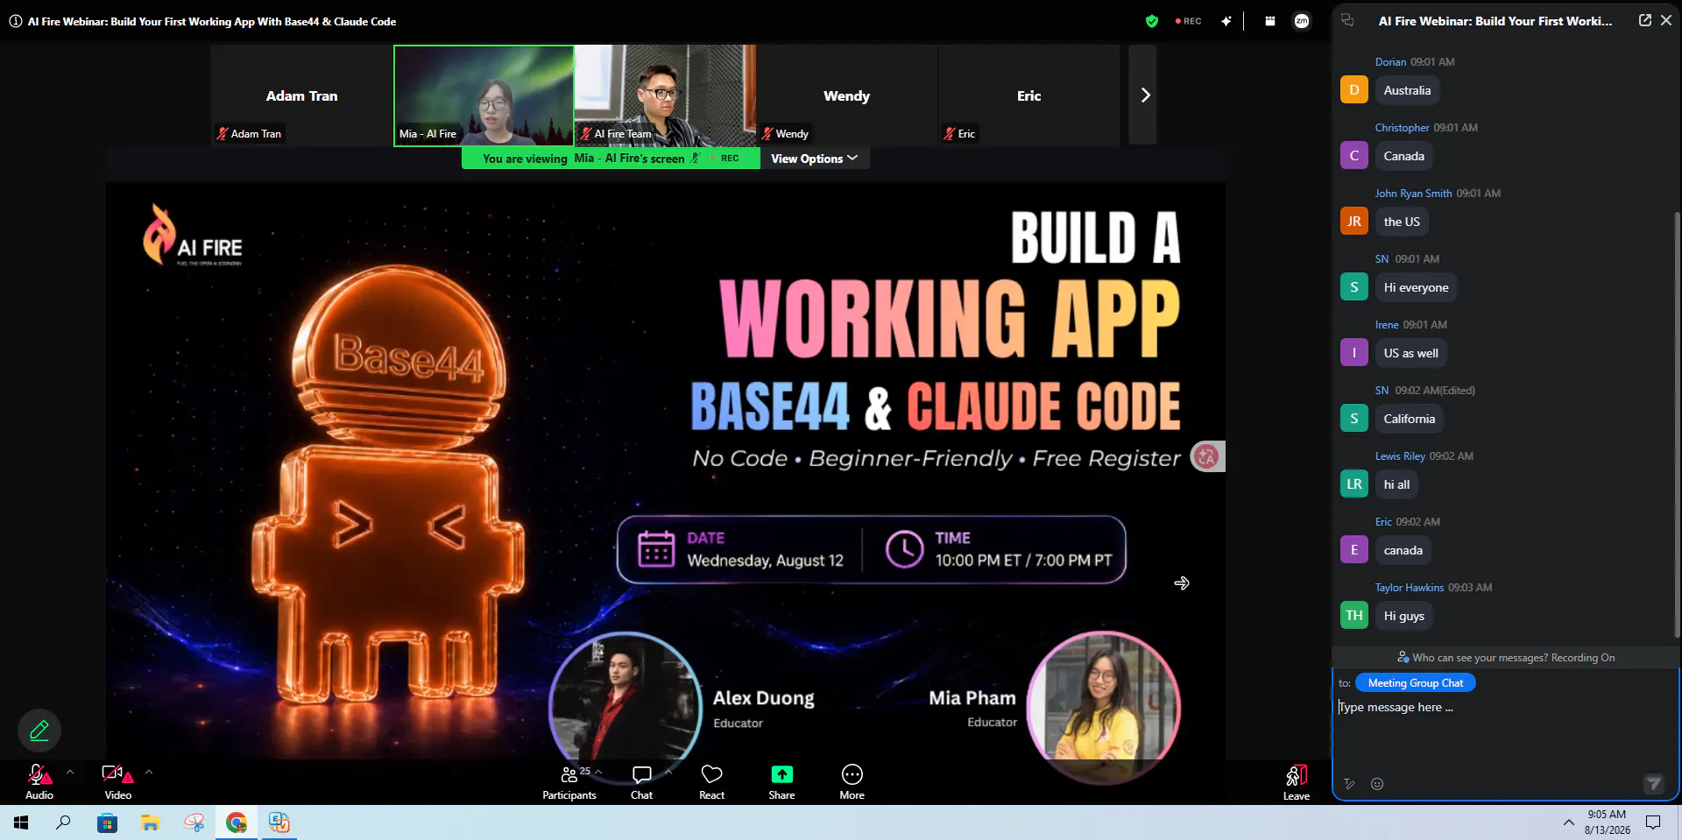Open the Participants panel

[569, 781]
